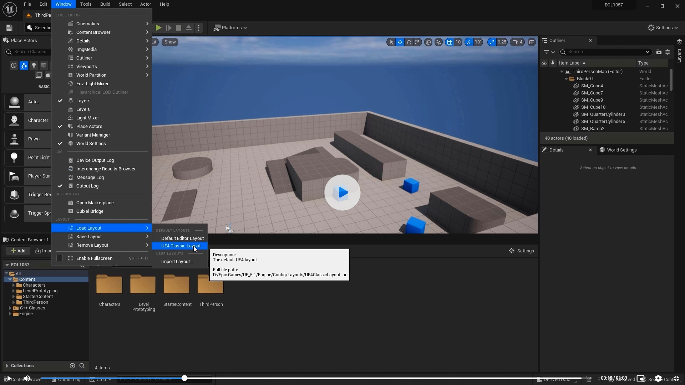Click the green Play level button

point(158,28)
